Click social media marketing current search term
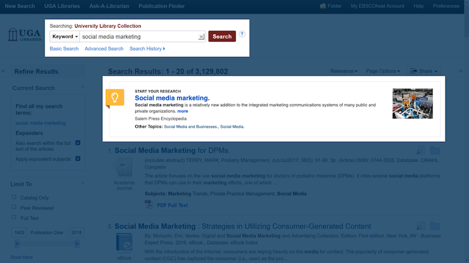 click(x=40, y=123)
